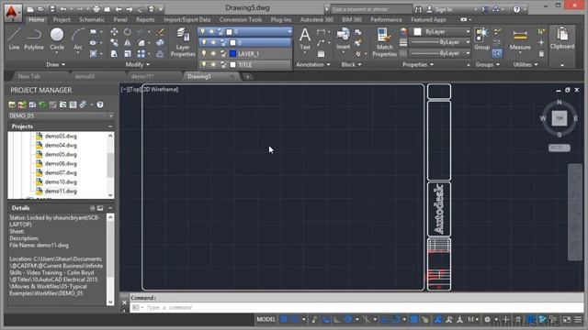This screenshot has height=330, width=588.
Task: Select the Line drawing tool
Action: pyautogui.click(x=14, y=38)
